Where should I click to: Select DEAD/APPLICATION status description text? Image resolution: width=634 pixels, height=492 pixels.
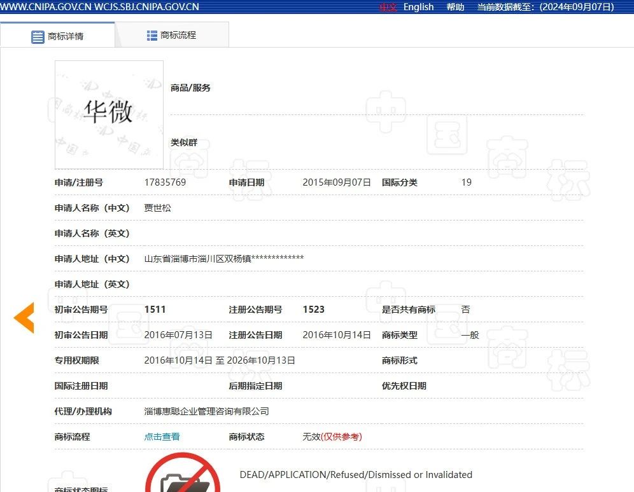356,475
